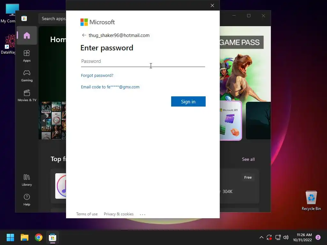Minimize the Microsoft Store window
This screenshot has height=245, width=327.
(234, 16)
